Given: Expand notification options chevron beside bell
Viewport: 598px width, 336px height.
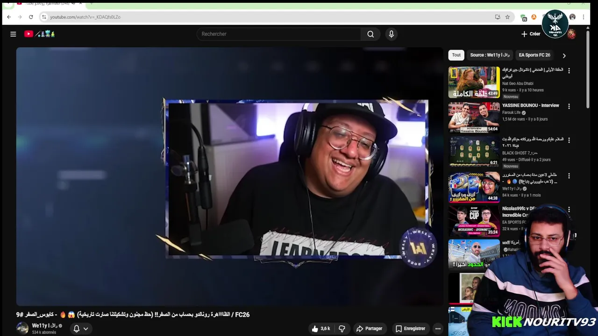Looking at the screenshot, I should coord(85,329).
